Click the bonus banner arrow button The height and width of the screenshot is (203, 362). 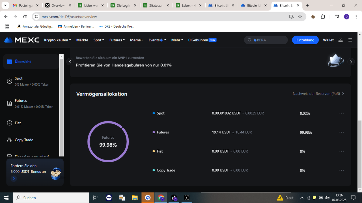(x=14, y=178)
